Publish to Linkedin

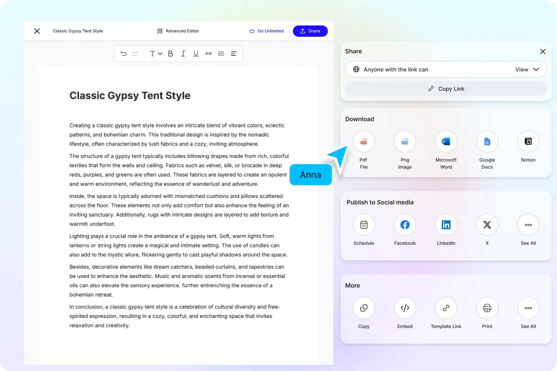coord(446,225)
